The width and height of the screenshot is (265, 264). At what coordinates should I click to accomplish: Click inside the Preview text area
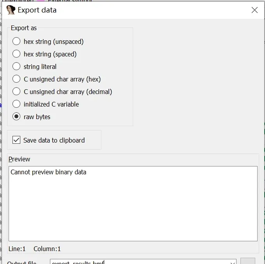[x=133, y=204]
